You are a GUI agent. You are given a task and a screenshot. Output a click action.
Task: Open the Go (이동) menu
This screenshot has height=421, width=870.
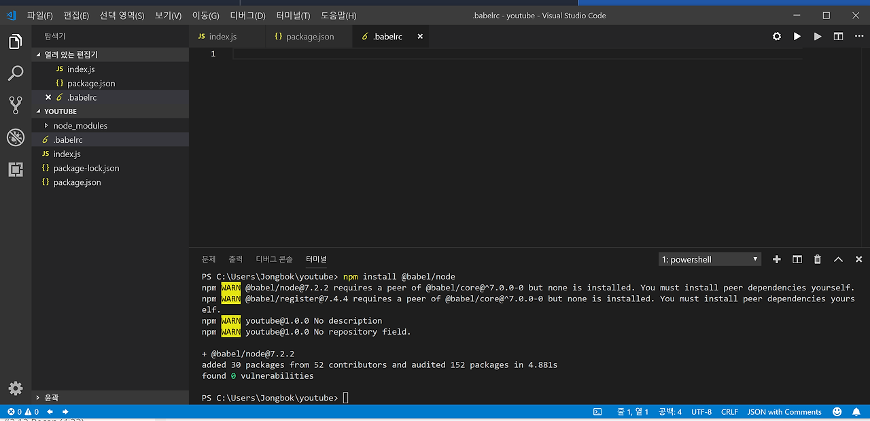click(205, 16)
